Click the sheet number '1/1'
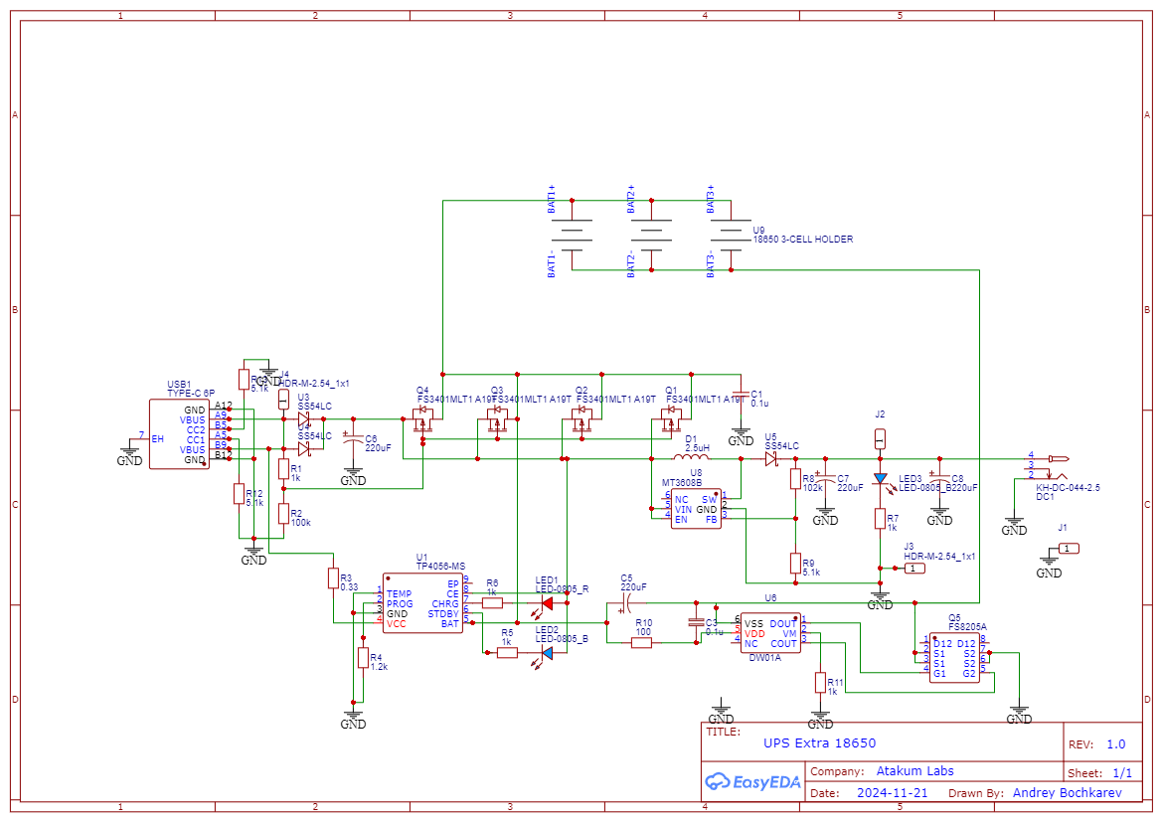The image size is (1162, 822). [x=1122, y=773]
